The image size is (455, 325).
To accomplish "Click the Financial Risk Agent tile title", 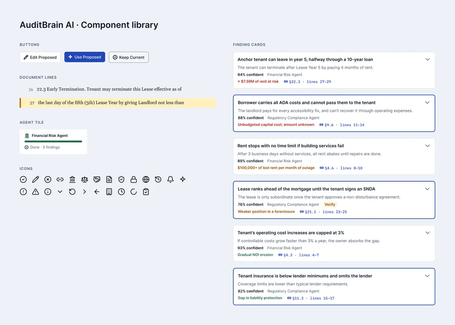I will point(49,135).
